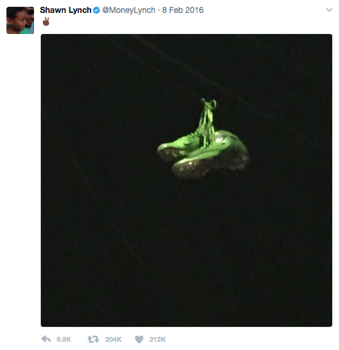Open tweet permalink via 8 Feb 2016
The image size is (339, 350).
182,10
